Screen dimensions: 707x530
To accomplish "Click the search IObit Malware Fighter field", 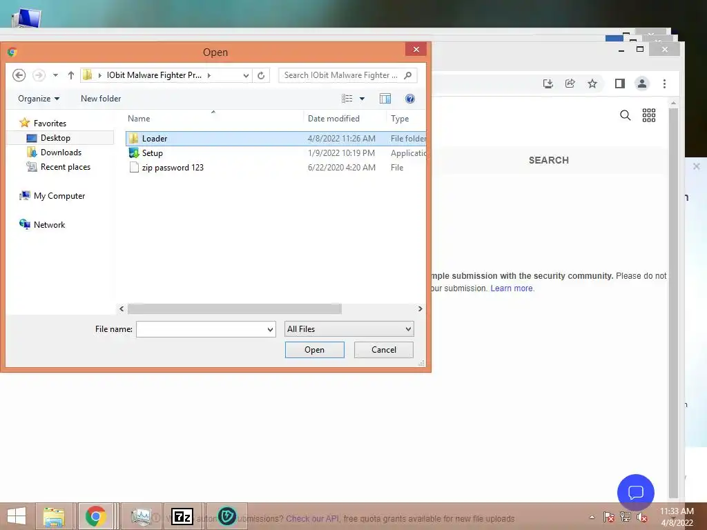I will click(347, 75).
